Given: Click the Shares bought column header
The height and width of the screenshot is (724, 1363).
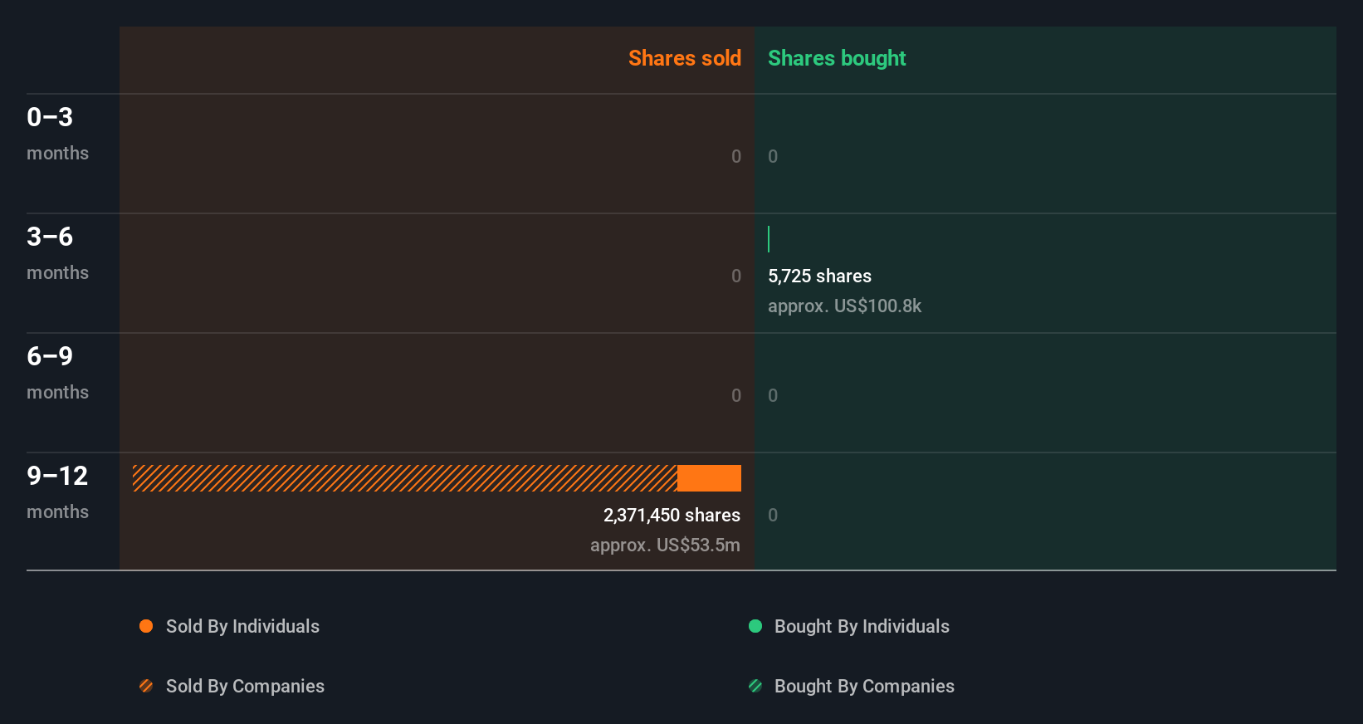Looking at the screenshot, I should [x=837, y=58].
